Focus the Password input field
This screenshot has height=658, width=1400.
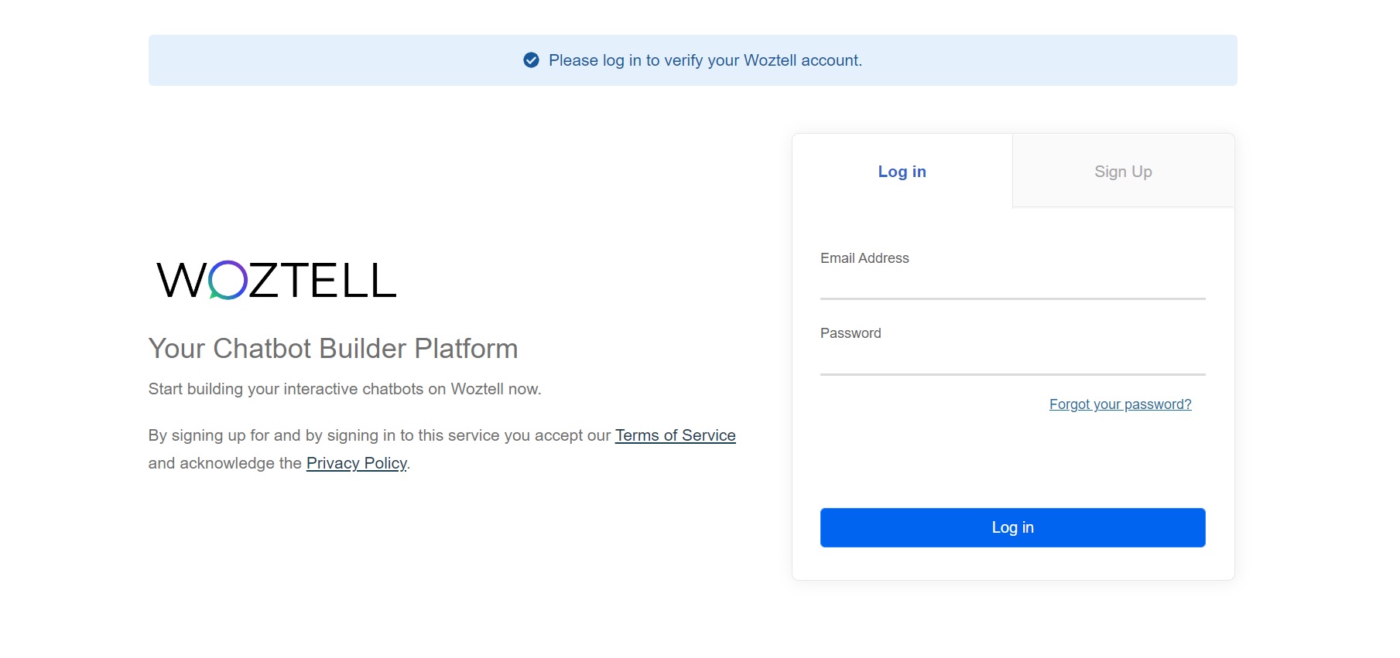click(1012, 360)
